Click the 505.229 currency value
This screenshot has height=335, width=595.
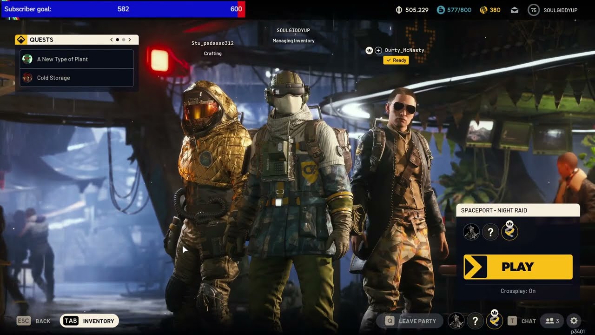(417, 10)
